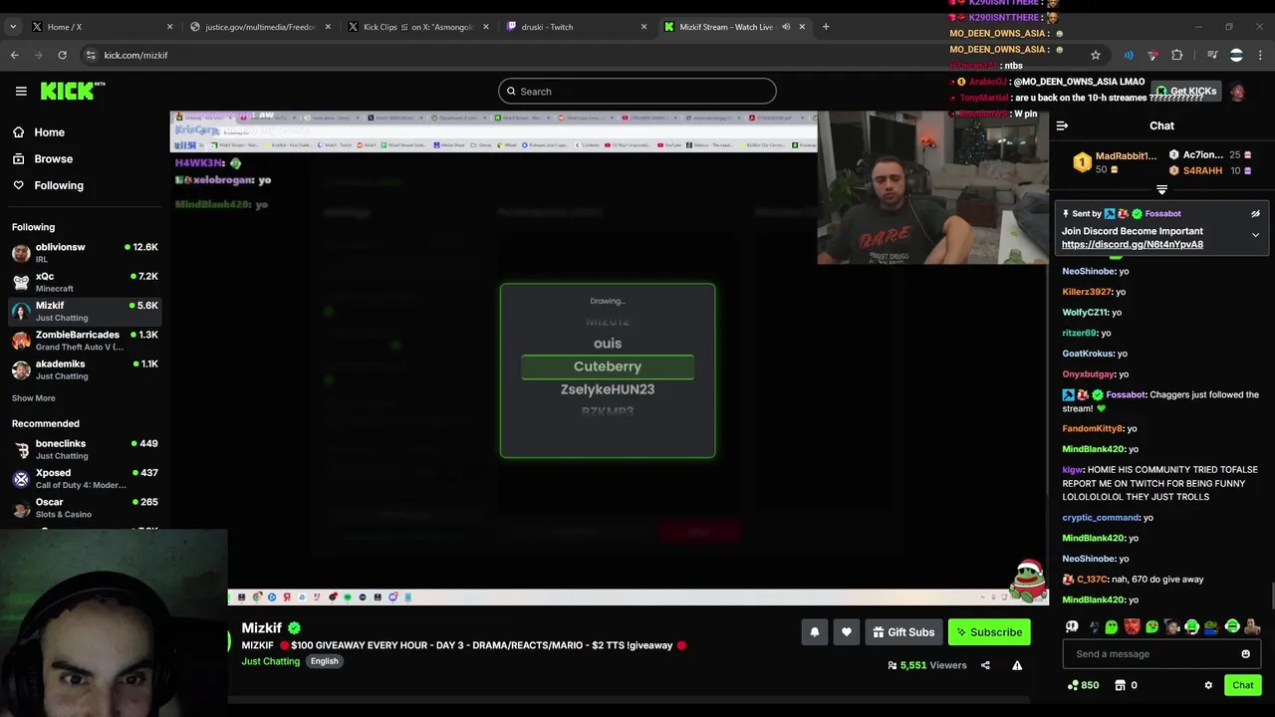The height and width of the screenshot is (717, 1275).
Task: Insert the pepe frog emote
Action: click(x=1212, y=626)
